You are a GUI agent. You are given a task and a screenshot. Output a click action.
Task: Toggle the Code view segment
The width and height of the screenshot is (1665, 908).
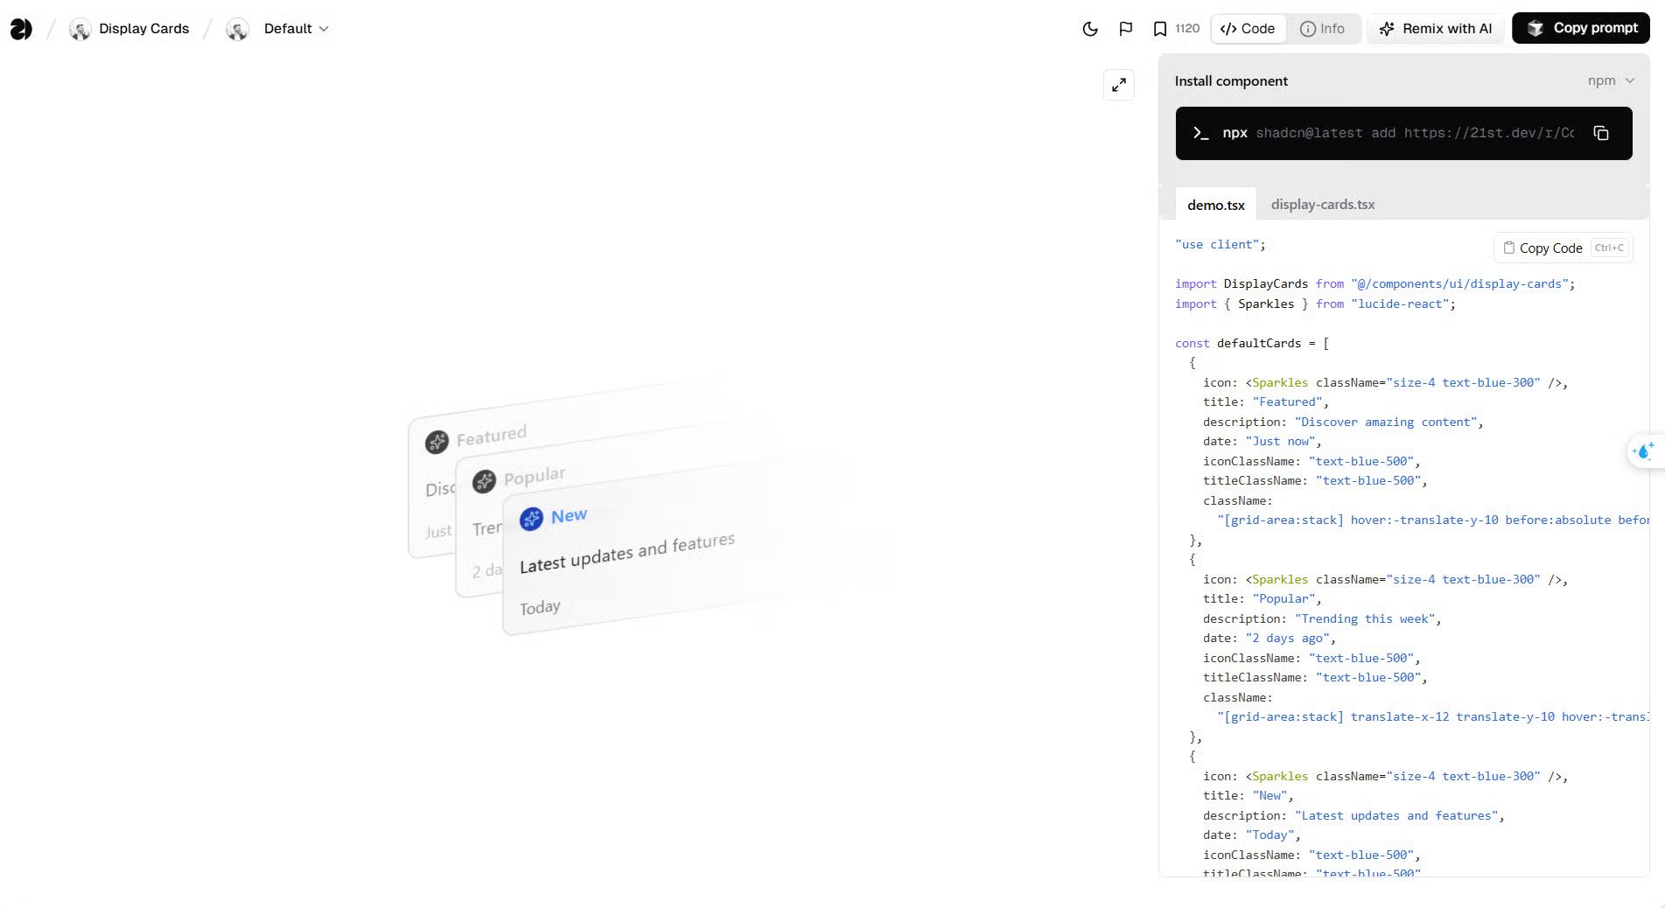1248,28
